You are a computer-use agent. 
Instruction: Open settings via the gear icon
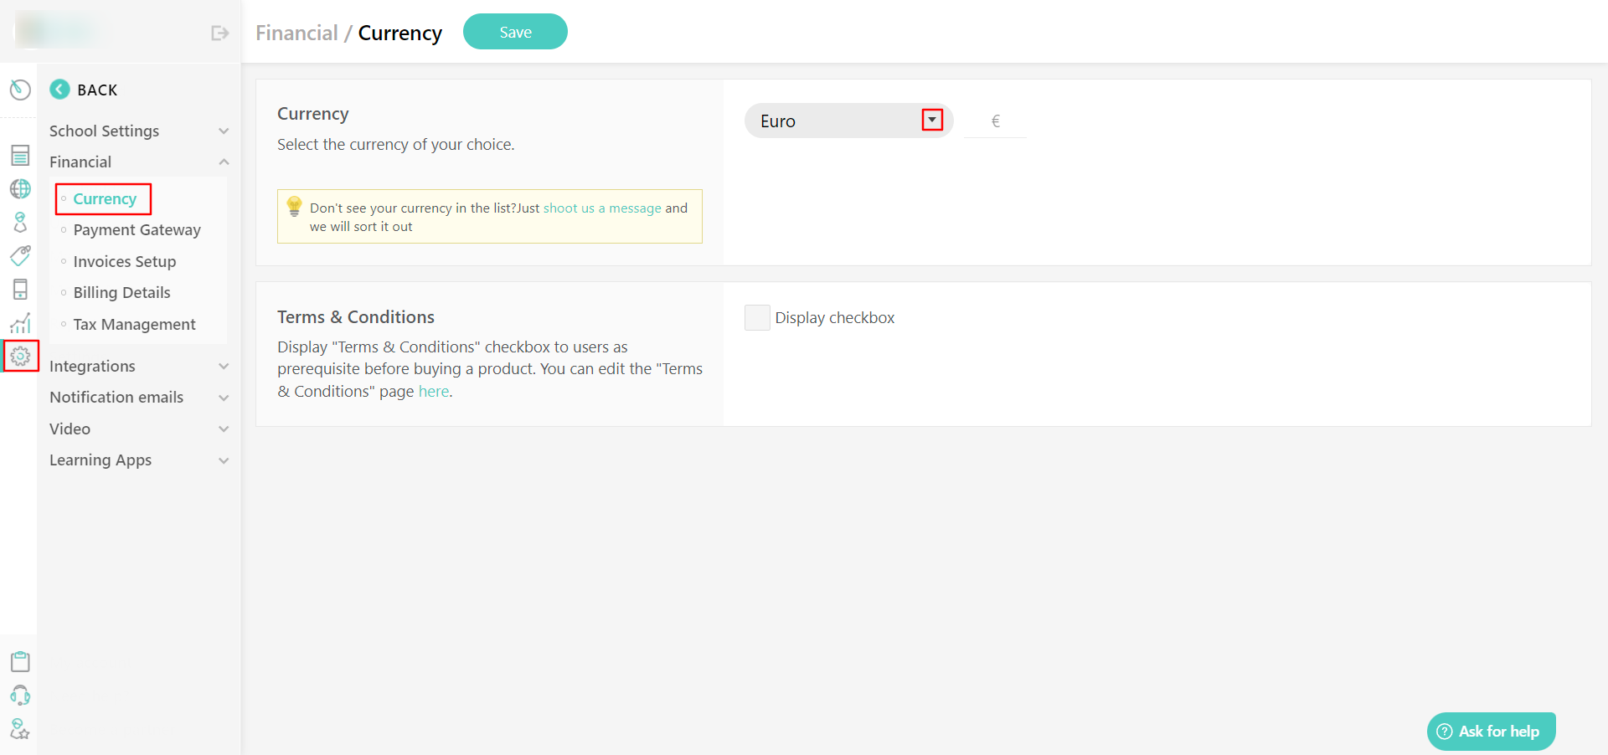(20, 356)
